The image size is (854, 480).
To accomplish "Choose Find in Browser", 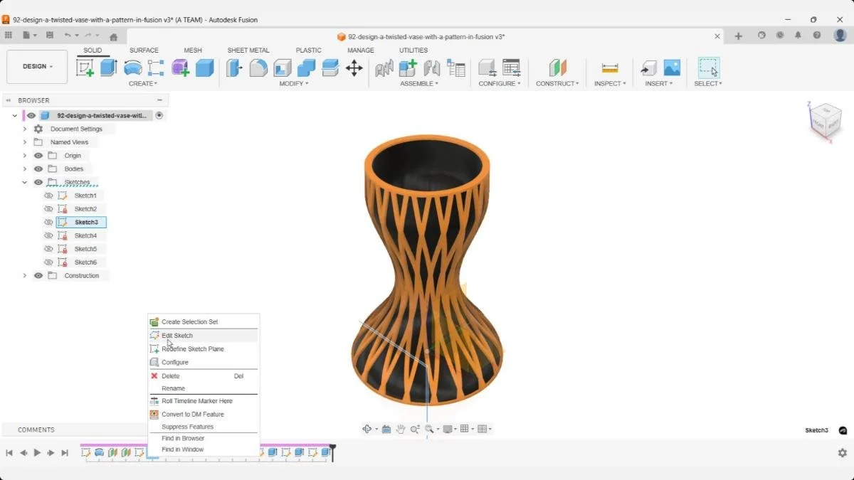I will pyautogui.click(x=204, y=438).
